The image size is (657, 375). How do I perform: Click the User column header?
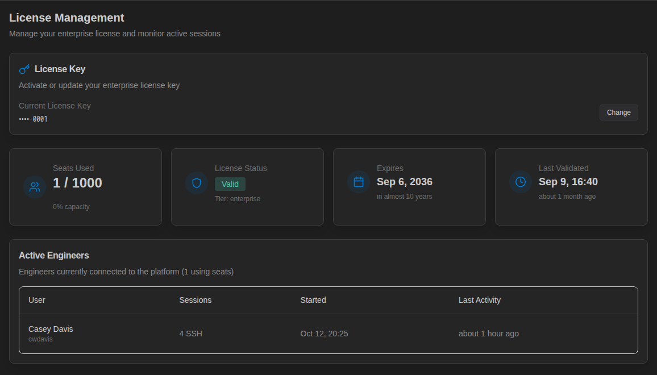[37, 300]
